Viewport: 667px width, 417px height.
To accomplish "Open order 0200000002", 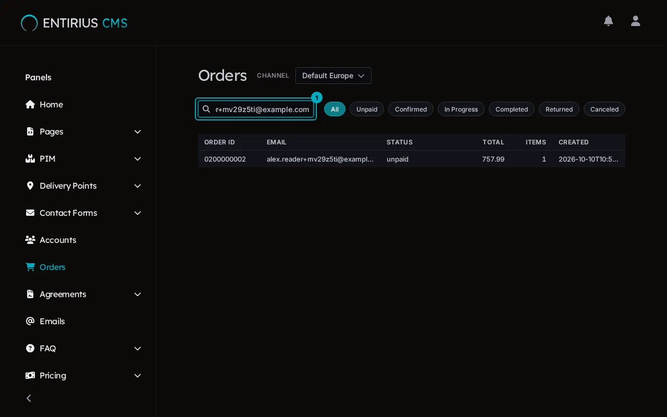I will tap(412, 159).
